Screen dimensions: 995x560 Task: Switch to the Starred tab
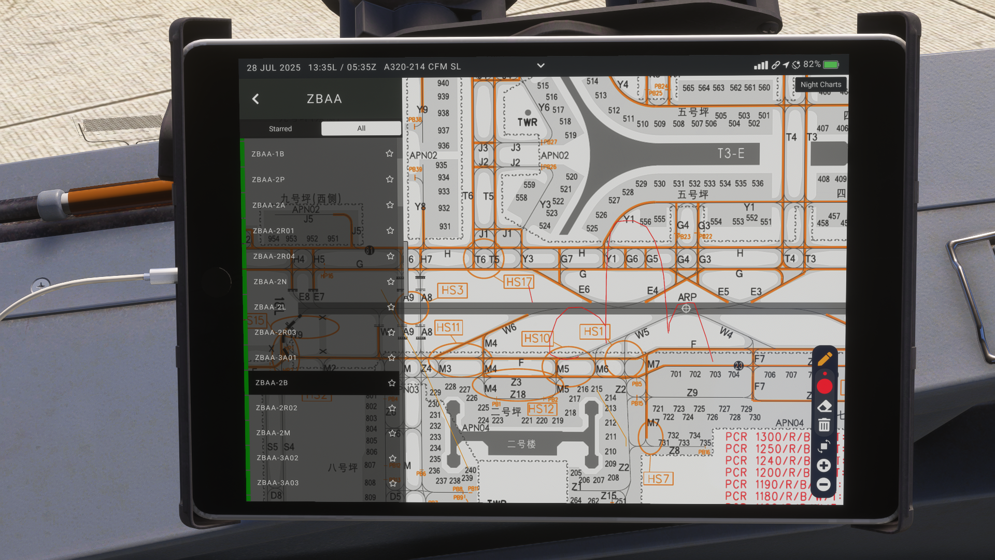coord(280,129)
